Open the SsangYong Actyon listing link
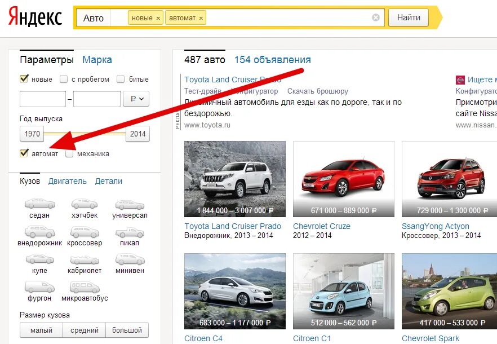This screenshot has width=497, height=344. pos(436,226)
